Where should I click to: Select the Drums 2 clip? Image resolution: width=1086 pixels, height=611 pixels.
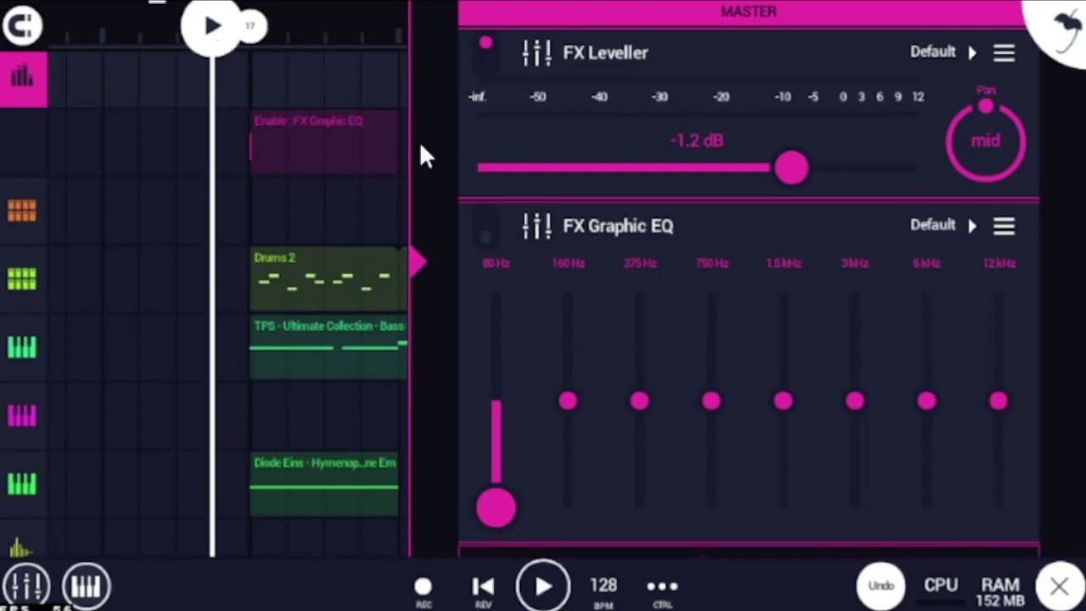328,278
